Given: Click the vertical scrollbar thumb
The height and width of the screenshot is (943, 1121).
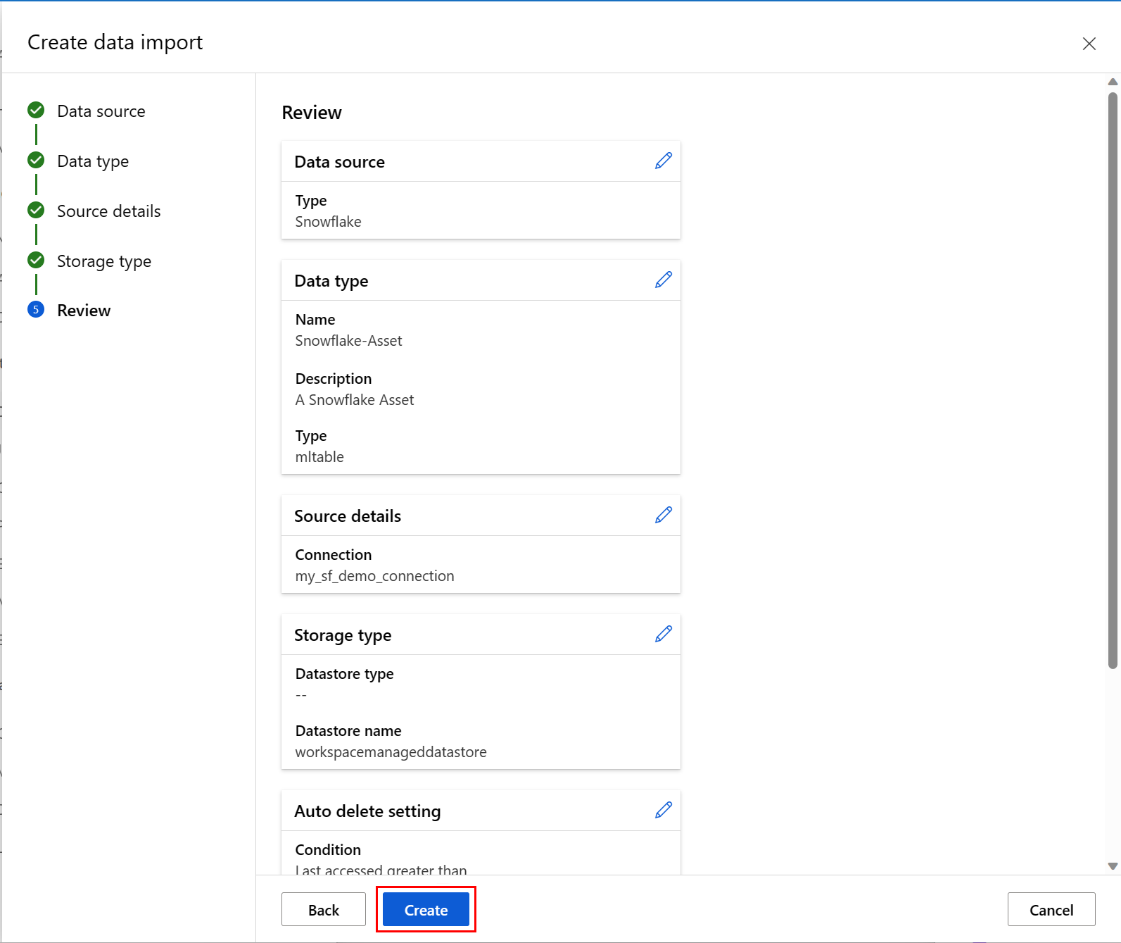Looking at the screenshot, I should coord(1113,380).
